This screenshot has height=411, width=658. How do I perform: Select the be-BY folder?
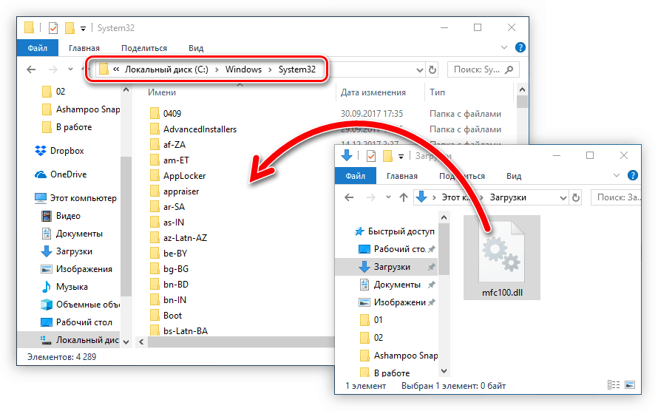(x=169, y=254)
